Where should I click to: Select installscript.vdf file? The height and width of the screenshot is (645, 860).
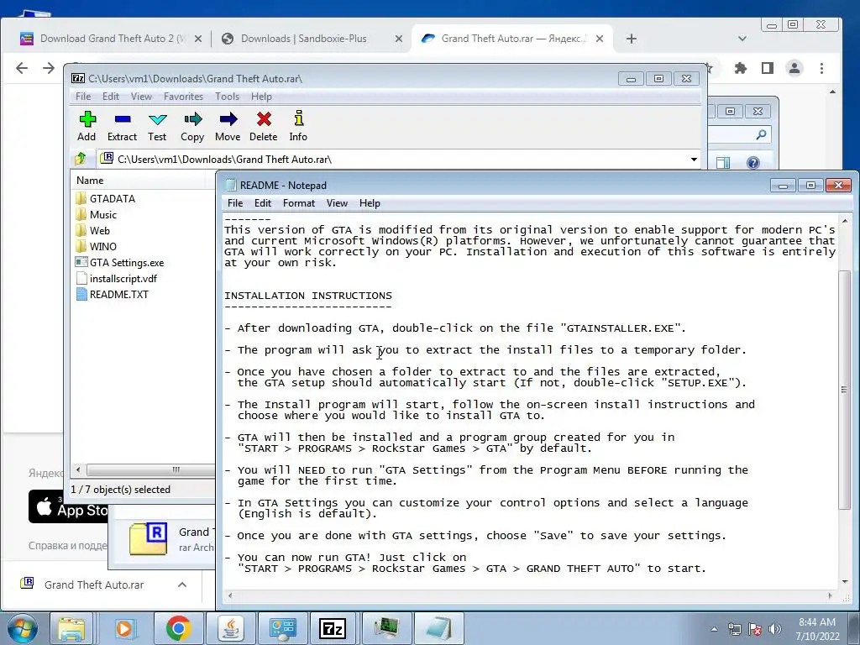123,278
